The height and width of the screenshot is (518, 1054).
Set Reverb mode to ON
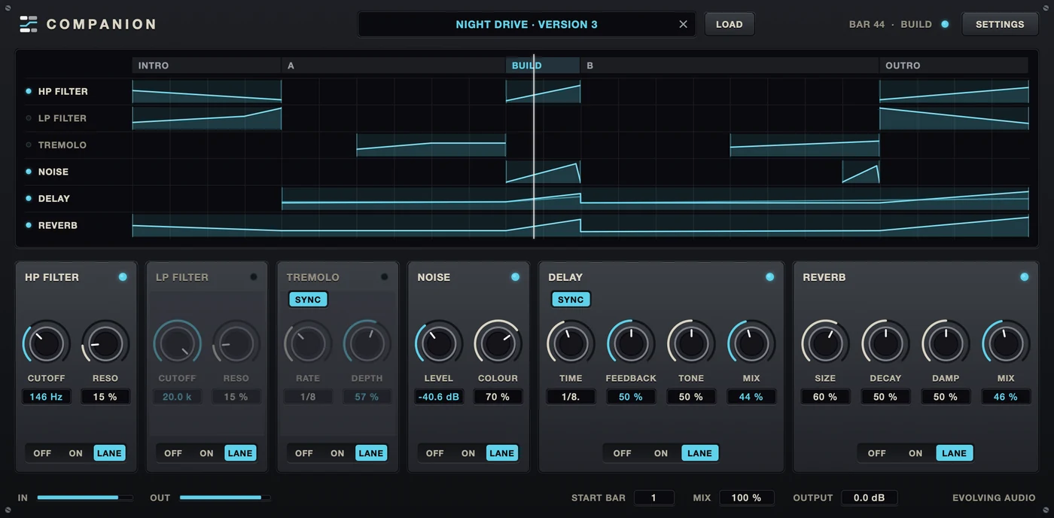click(x=915, y=453)
